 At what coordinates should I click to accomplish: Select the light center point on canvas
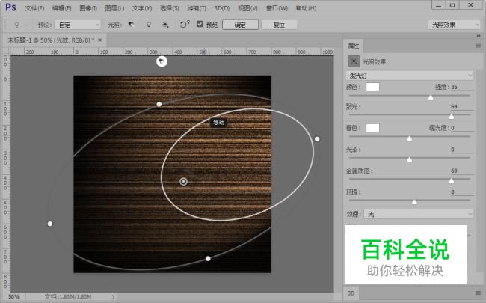click(183, 182)
